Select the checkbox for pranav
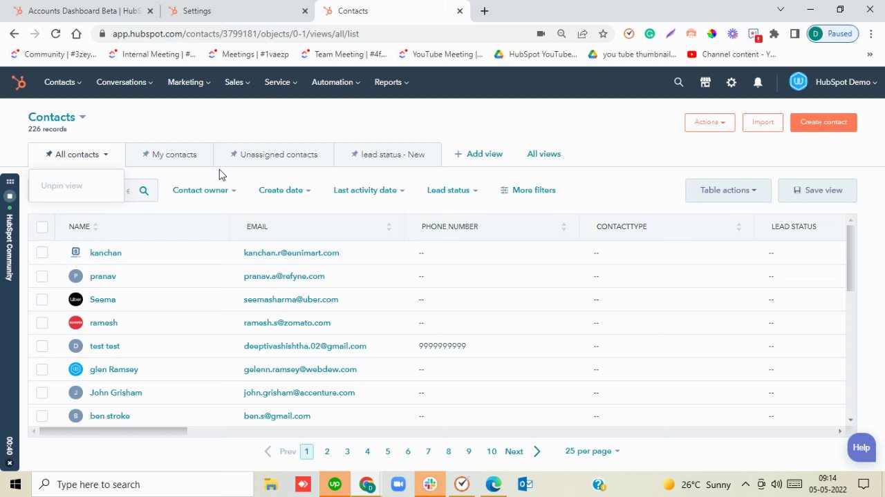The height and width of the screenshot is (497, 885). point(42,276)
